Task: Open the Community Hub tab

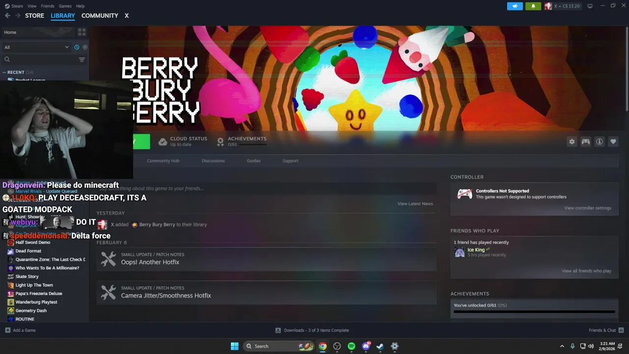Action: [163, 161]
